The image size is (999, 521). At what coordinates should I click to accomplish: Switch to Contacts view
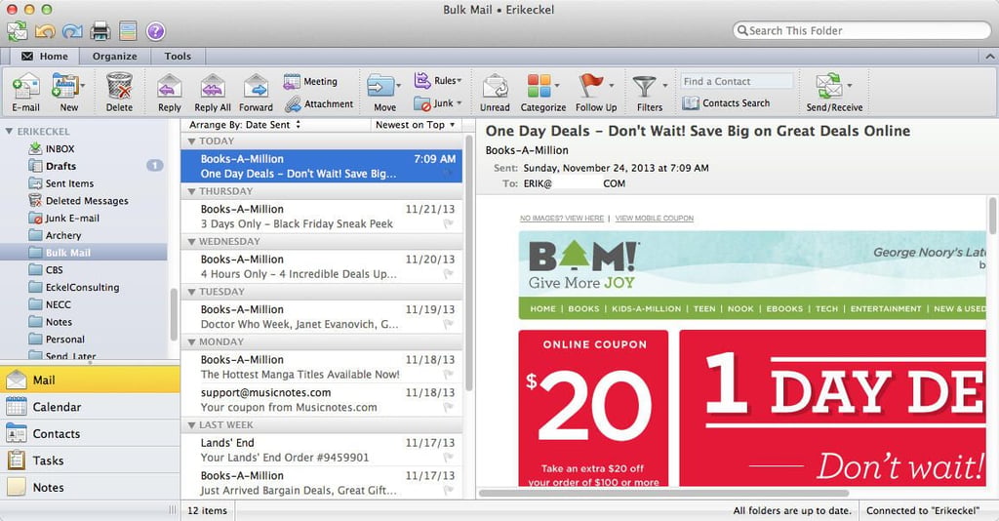point(90,433)
